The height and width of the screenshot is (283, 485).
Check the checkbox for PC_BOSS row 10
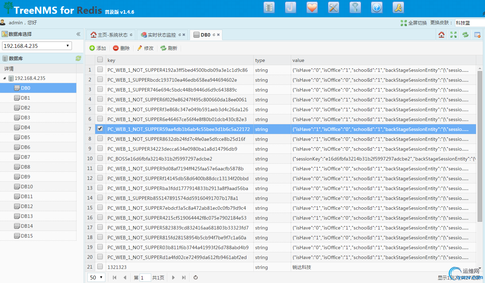click(x=100, y=158)
